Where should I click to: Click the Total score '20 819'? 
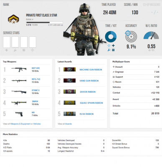coord(155,114)
